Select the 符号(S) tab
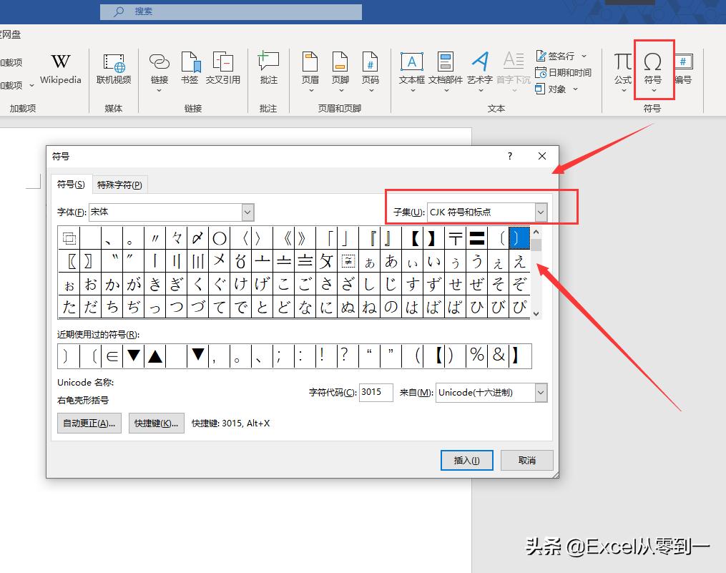726x573 pixels. 71,185
